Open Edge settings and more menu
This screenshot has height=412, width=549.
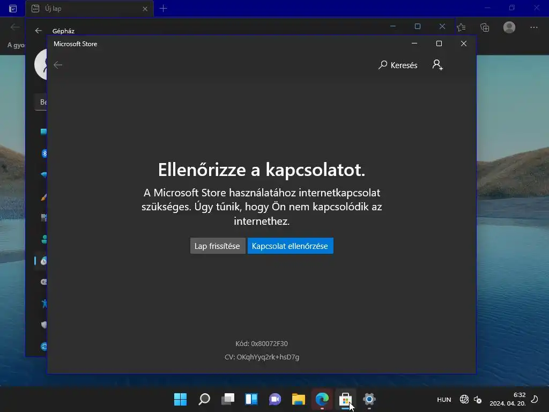[x=533, y=27]
